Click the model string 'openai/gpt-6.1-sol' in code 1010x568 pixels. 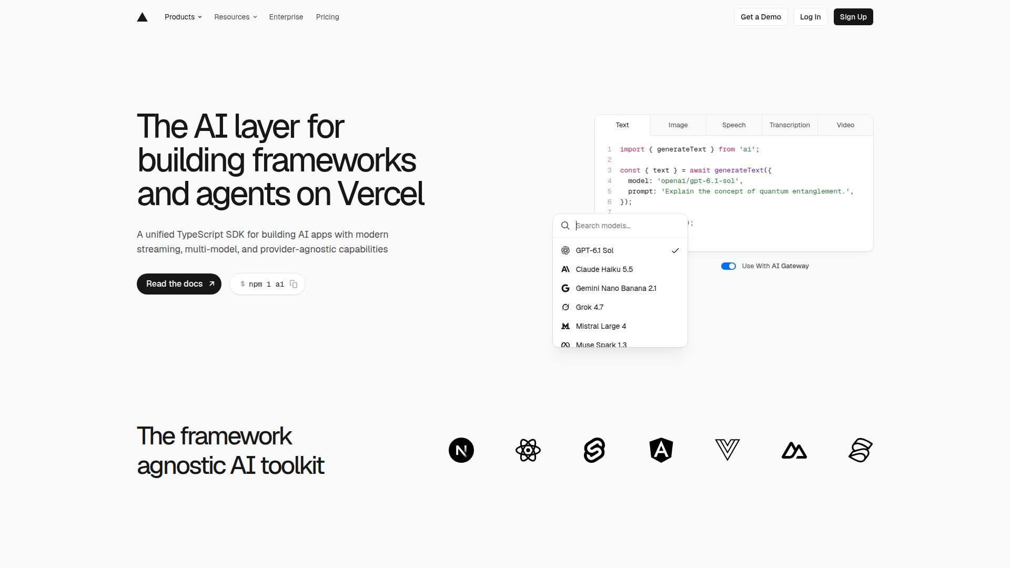[x=698, y=181]
